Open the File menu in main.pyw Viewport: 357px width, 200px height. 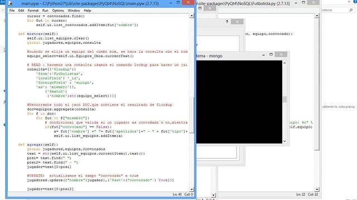tap(12, 11)
